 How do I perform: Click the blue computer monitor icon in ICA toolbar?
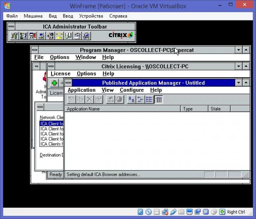pyautogui.click(x=41, y=36)
